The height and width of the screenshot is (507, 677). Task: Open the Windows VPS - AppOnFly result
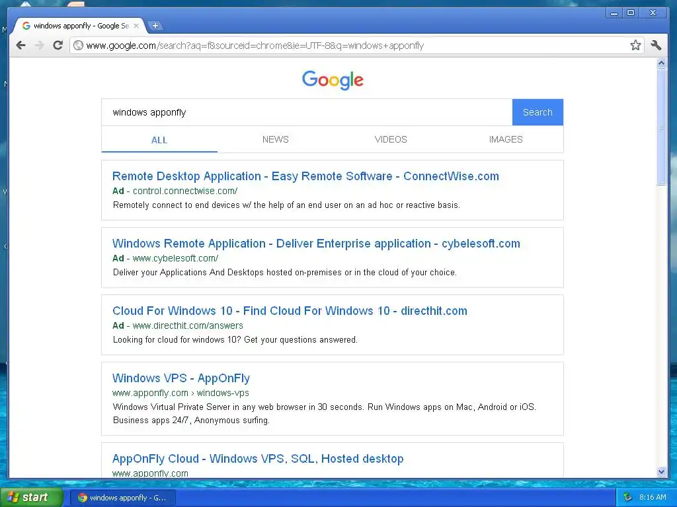pos(181,378)
